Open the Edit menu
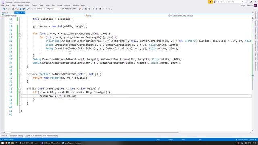 pyautogui.click(x=8, y=6)
